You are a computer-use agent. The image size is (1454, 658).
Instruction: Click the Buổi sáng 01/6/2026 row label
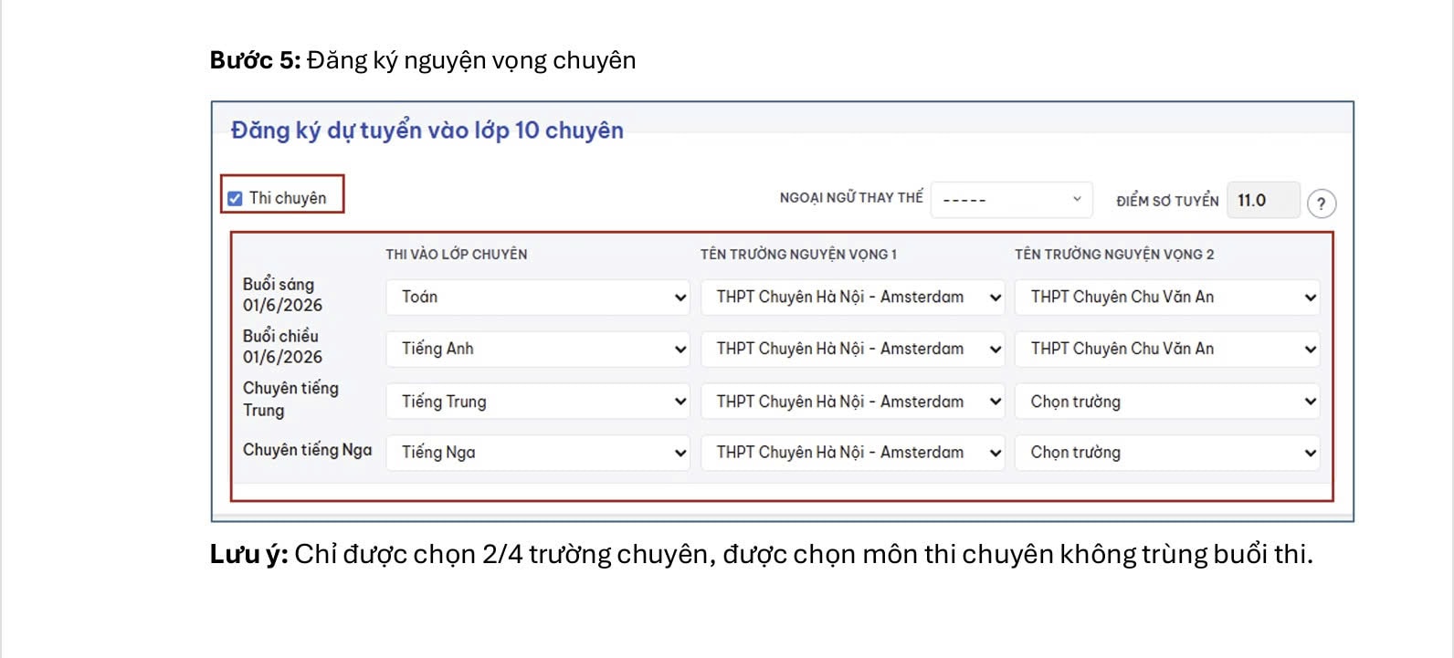(282, 295)
